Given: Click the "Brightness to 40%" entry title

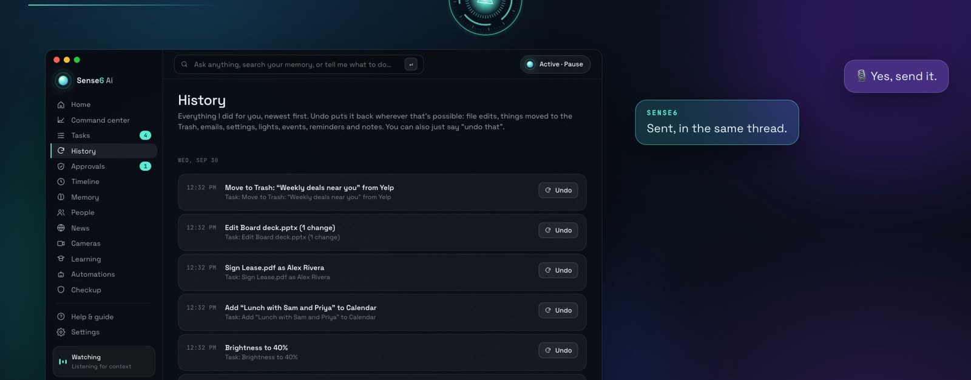Looking at the screenshot, I should click(256, 348).
